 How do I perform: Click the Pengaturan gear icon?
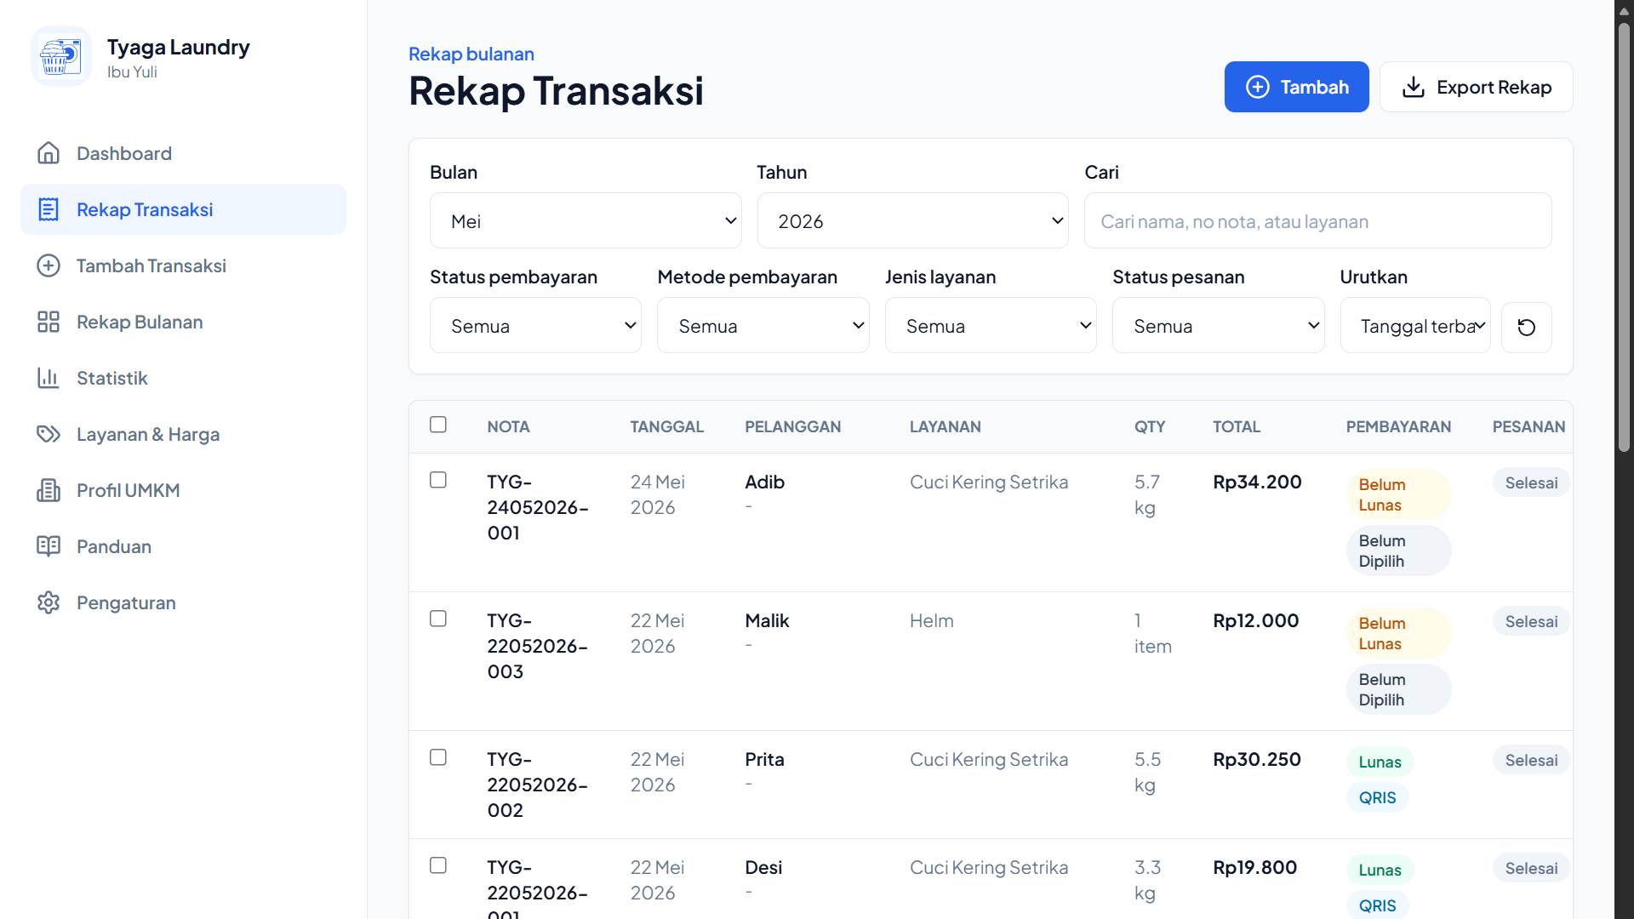click(x=49, y=602)
